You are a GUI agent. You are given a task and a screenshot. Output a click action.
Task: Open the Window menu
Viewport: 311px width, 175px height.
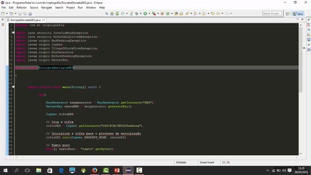[91, 8]
